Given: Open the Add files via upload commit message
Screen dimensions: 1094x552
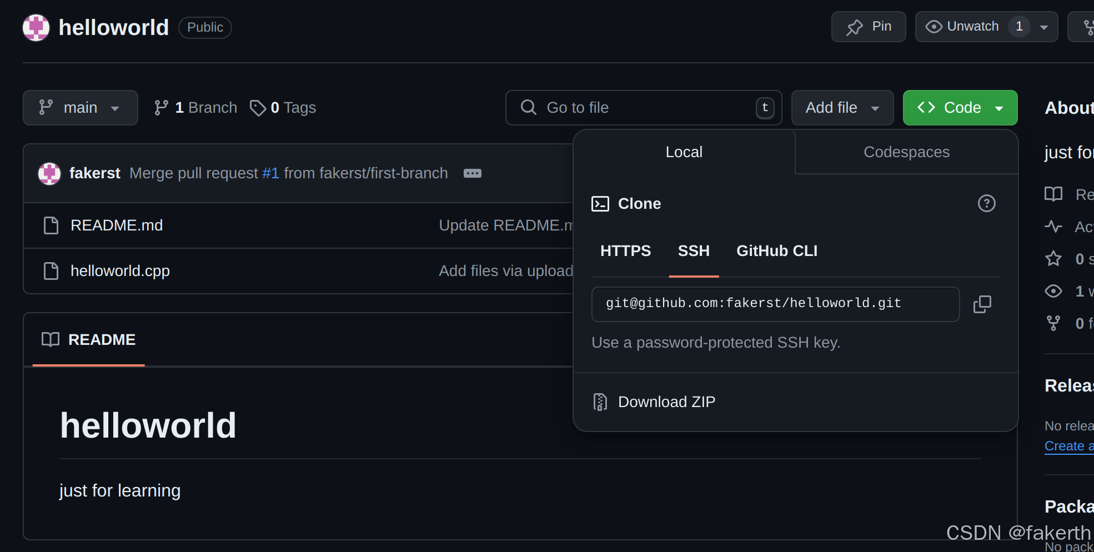Looking at the screenshot, I should click(506, 271).
